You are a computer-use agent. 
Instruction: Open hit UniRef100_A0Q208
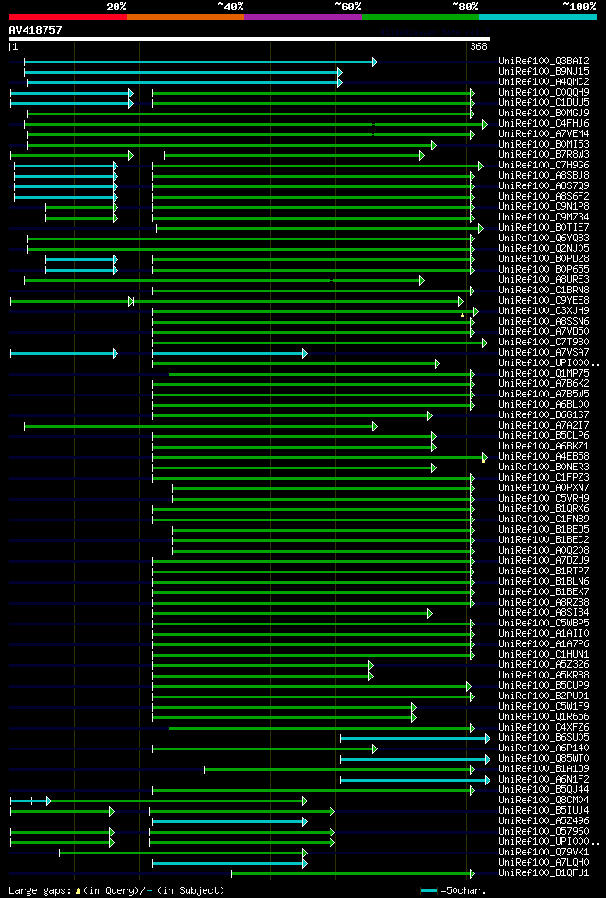click(x=544, y=550)
